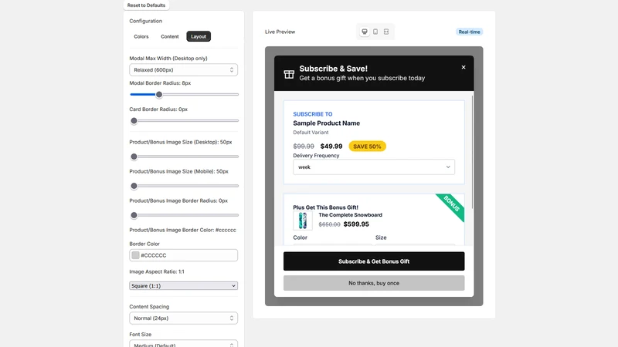Click the SAVE 50% badge
Viewport: 618px width, 347px height.
click(367, 147)
